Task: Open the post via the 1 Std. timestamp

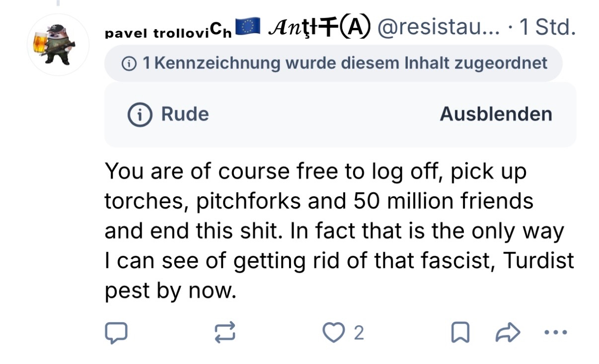Action: coord(546,29)
